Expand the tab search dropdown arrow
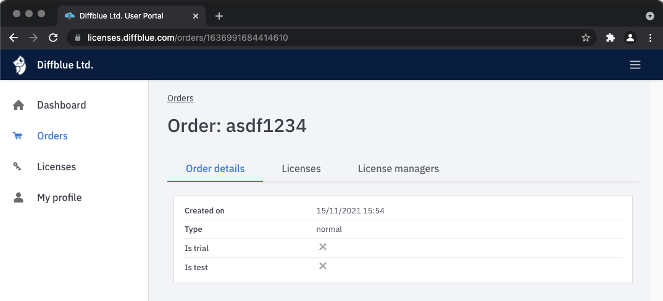663x301 pixels. click(649, 15)
